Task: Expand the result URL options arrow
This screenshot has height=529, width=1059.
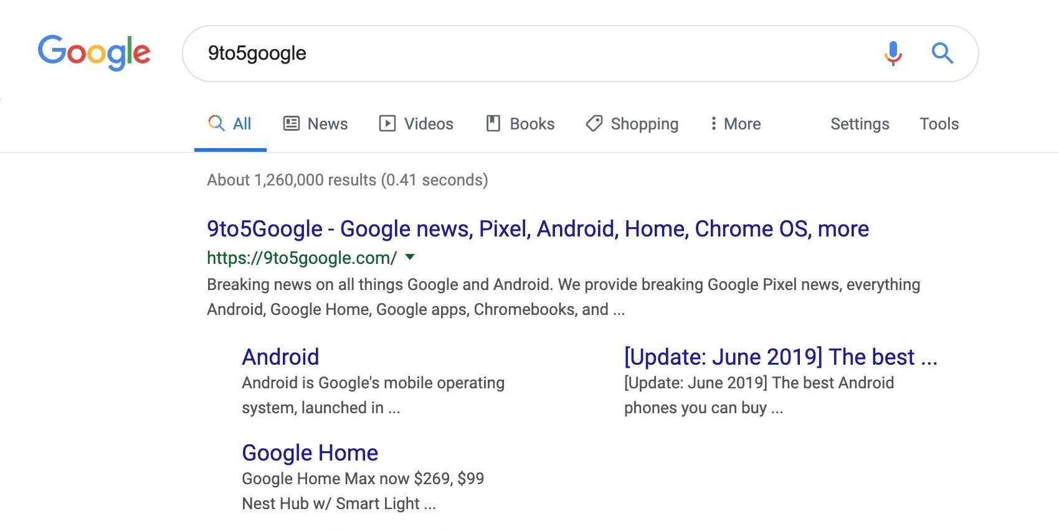Action: coord(410,258)
